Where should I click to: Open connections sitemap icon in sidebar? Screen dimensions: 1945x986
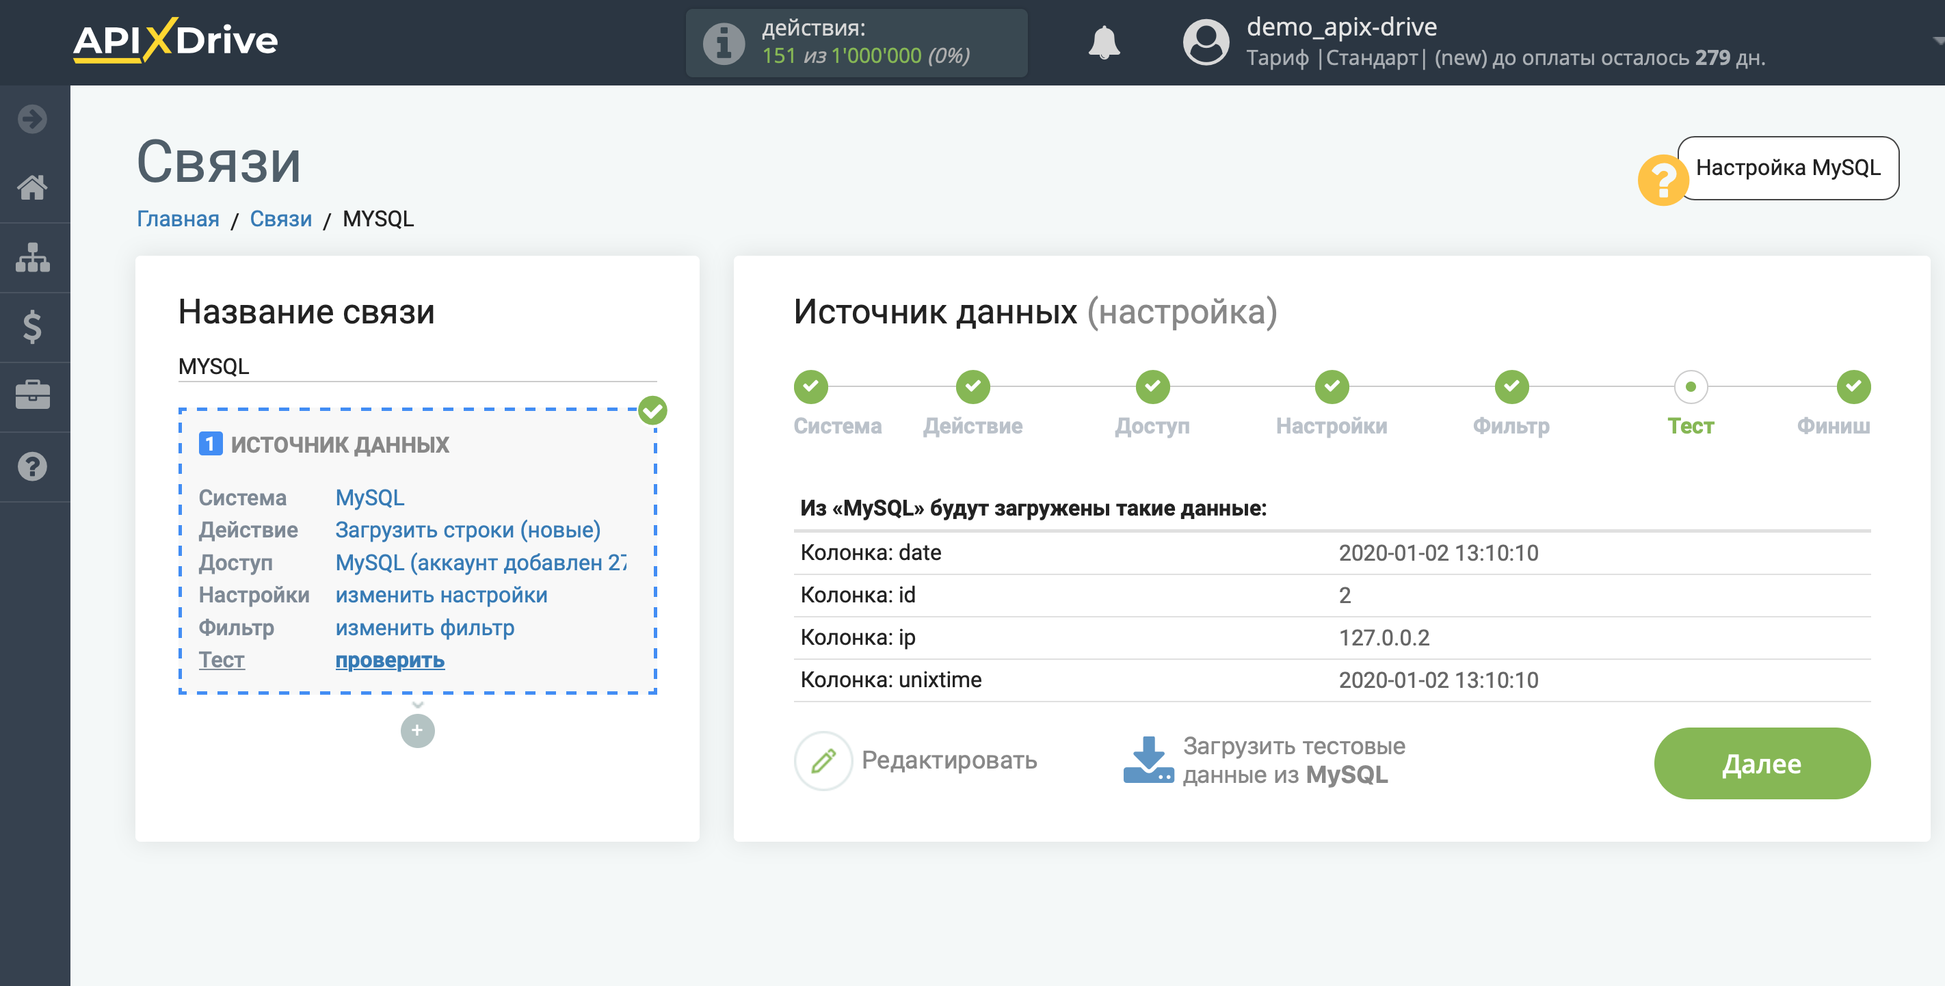click(x=32, y=256)
